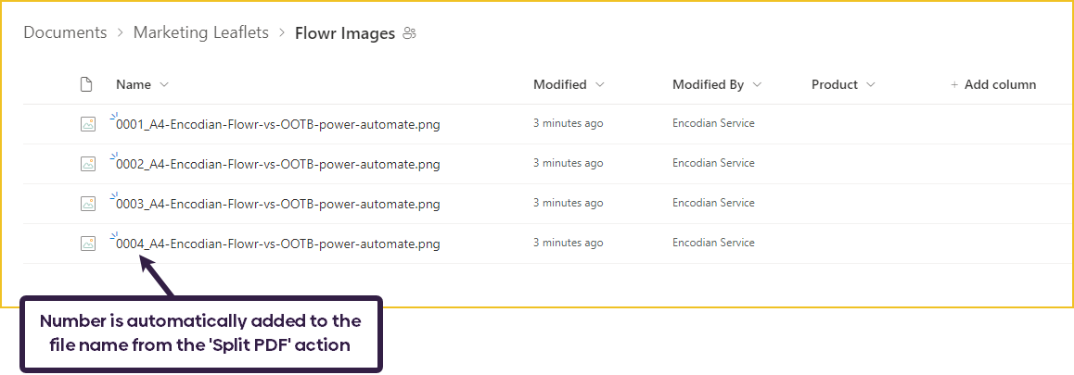Open the Modified column dropdown
Screen dimensions: 1074x375
(x=600, y=84)
